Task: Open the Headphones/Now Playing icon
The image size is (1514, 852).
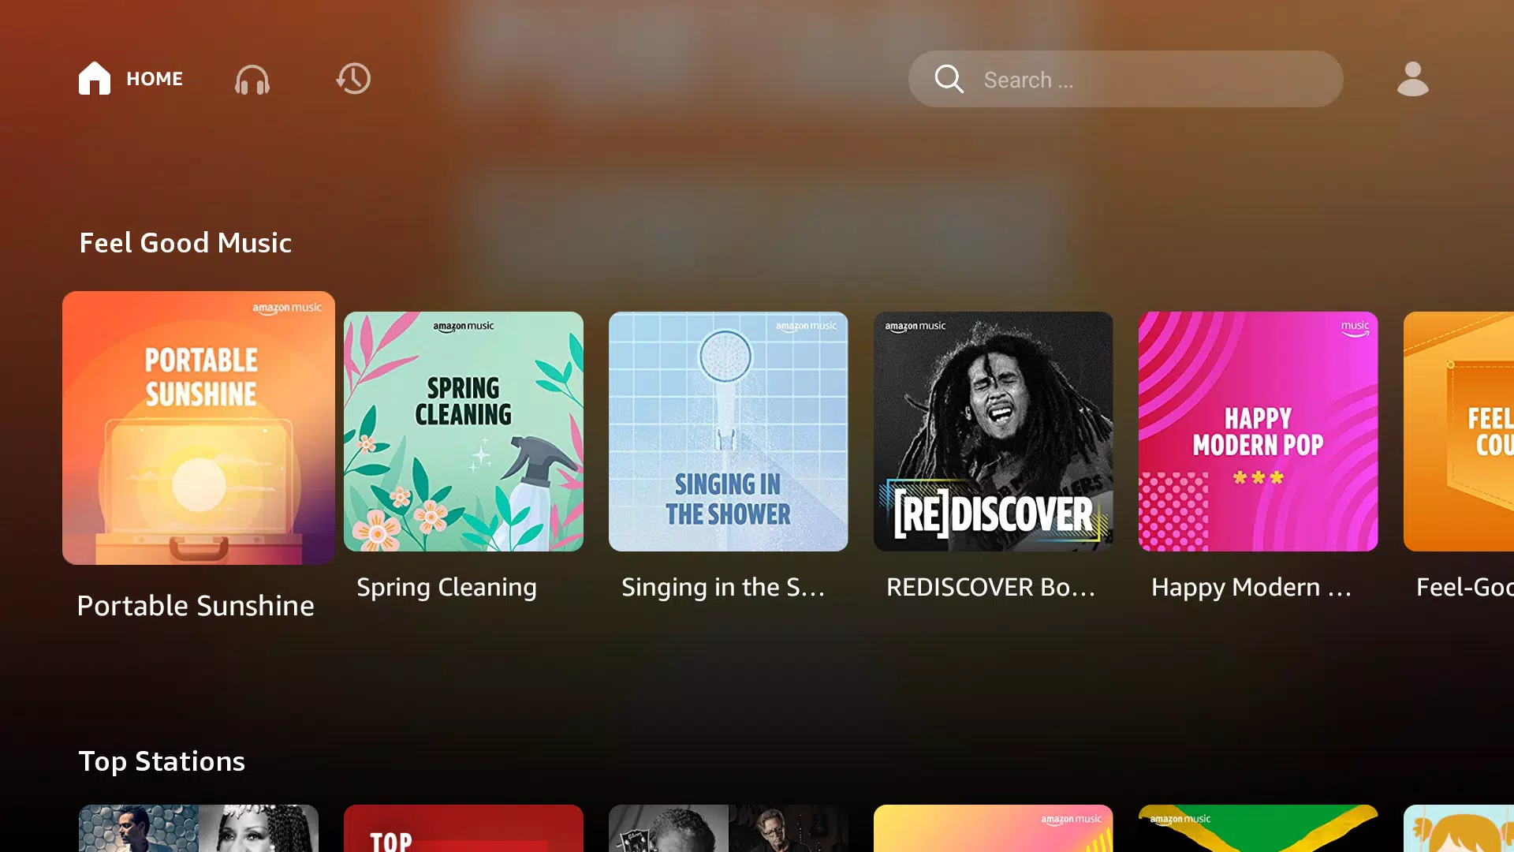Action: [x=252, y=79]
